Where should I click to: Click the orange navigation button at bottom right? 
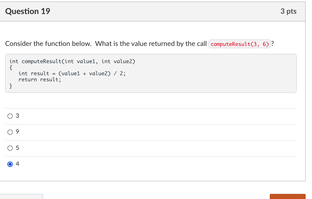click(287, 197)
